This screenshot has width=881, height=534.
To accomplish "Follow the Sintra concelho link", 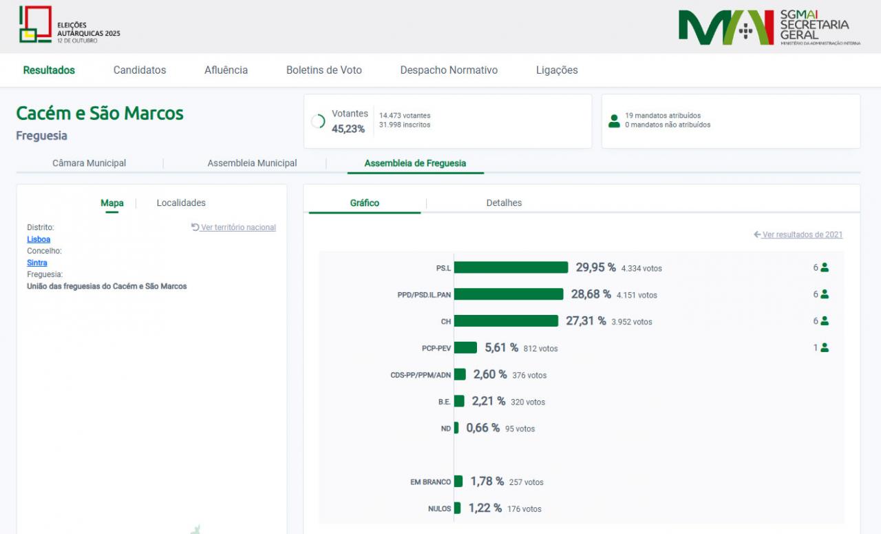I will 37,263.
